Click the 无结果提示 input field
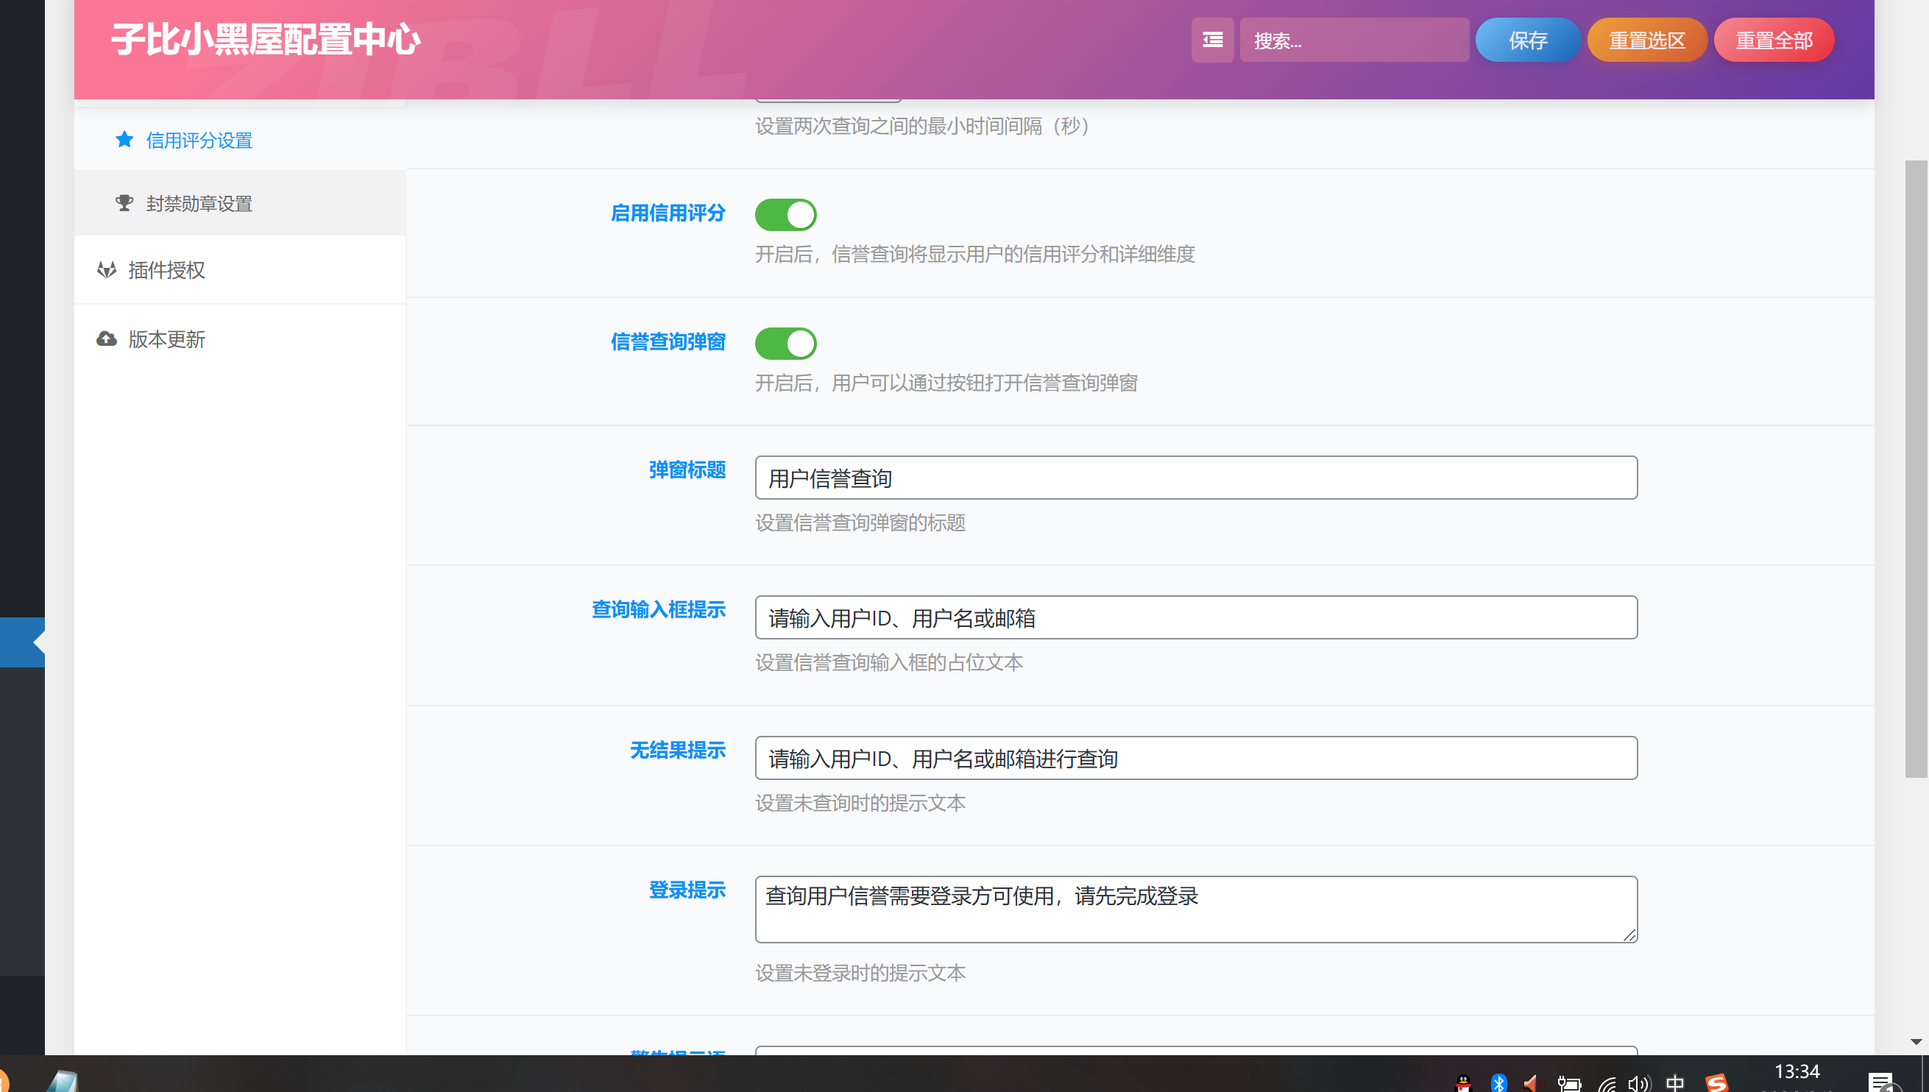This screenshot has height=1092, width=1929. point(1195,757)
